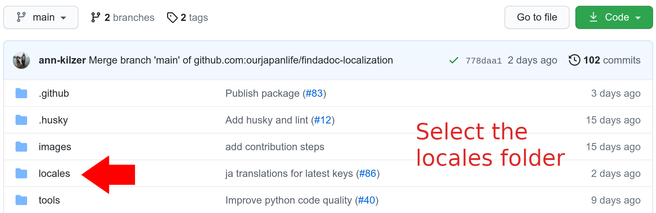The height and width of the screenshot is (213, 656).
Task: Open pull request #40 link
Action: [366, 200]
